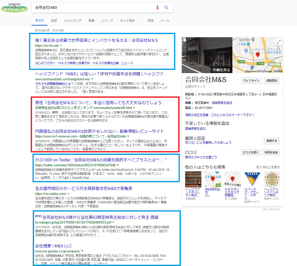Open result ヘッジファンド「M&S」は怪しい？

pyautogui.click(x=101, y=74)
